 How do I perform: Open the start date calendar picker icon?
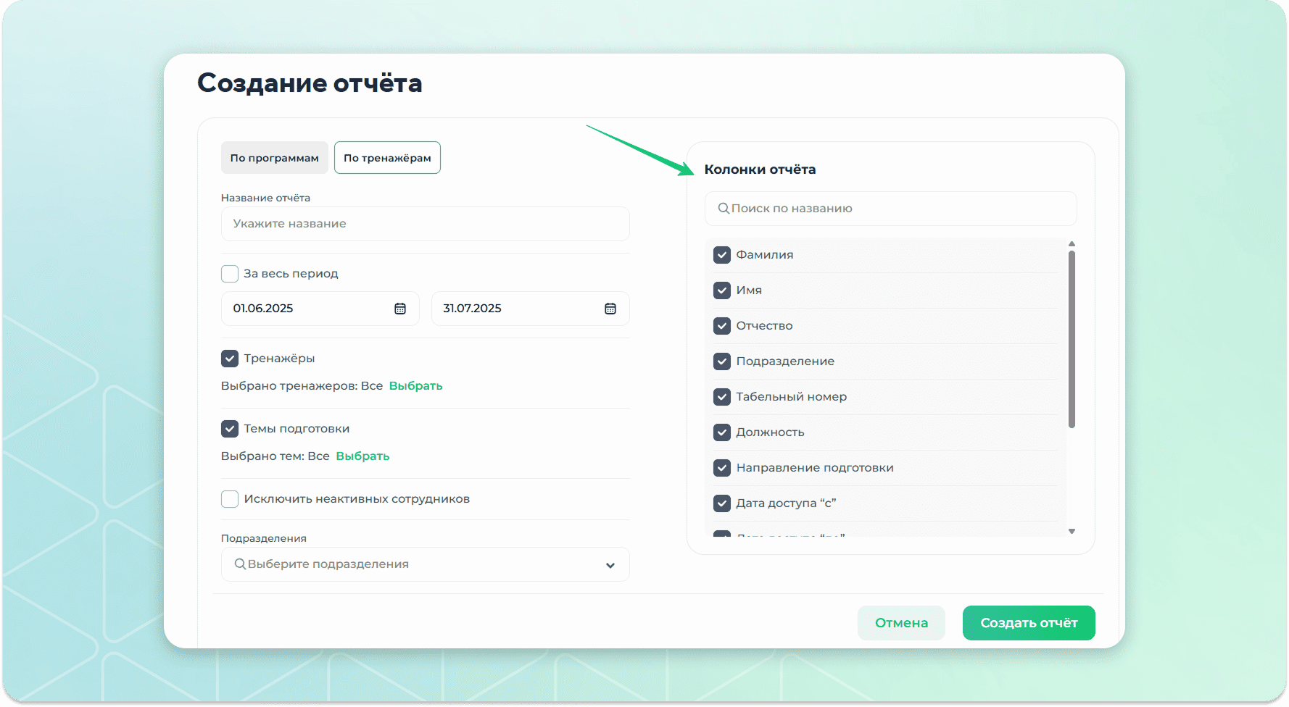tap(399, 309)
